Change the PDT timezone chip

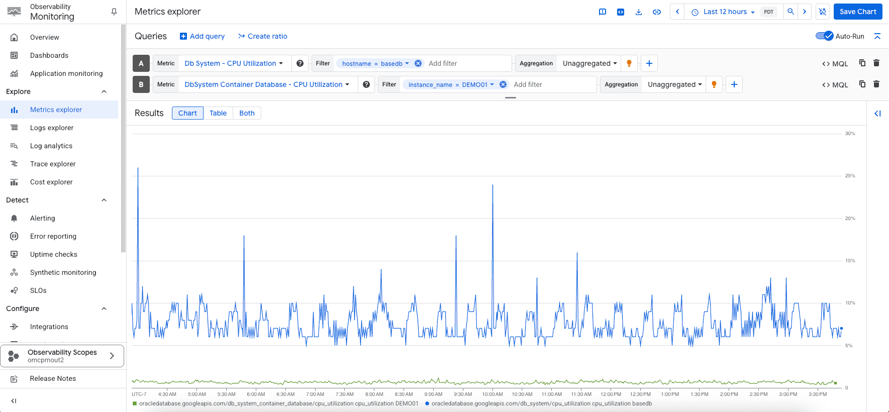[769, 12]
